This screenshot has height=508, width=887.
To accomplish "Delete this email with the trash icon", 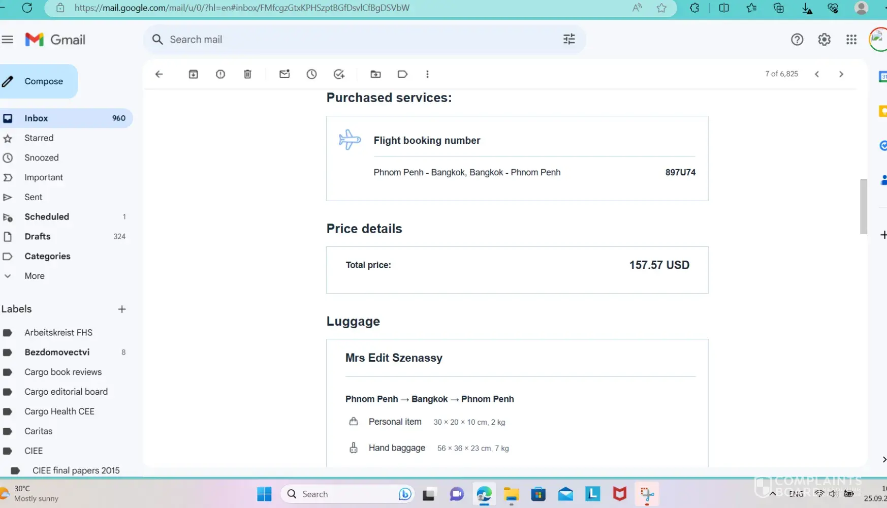I will click(x=247, y=74).
